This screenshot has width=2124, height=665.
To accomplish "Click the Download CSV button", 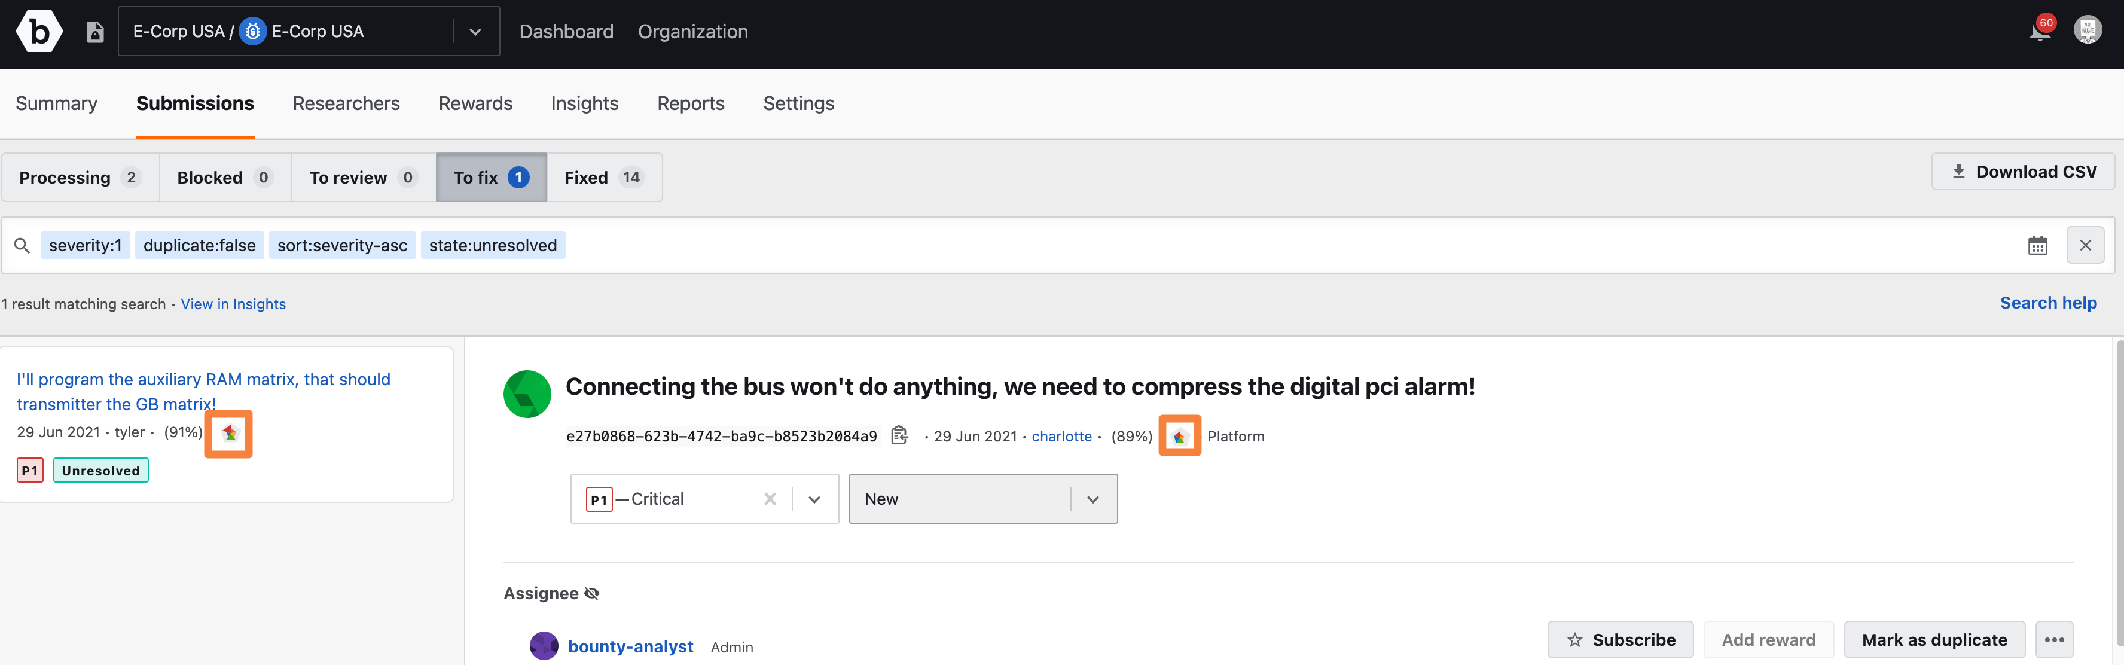I will (x=2022, y=172).
